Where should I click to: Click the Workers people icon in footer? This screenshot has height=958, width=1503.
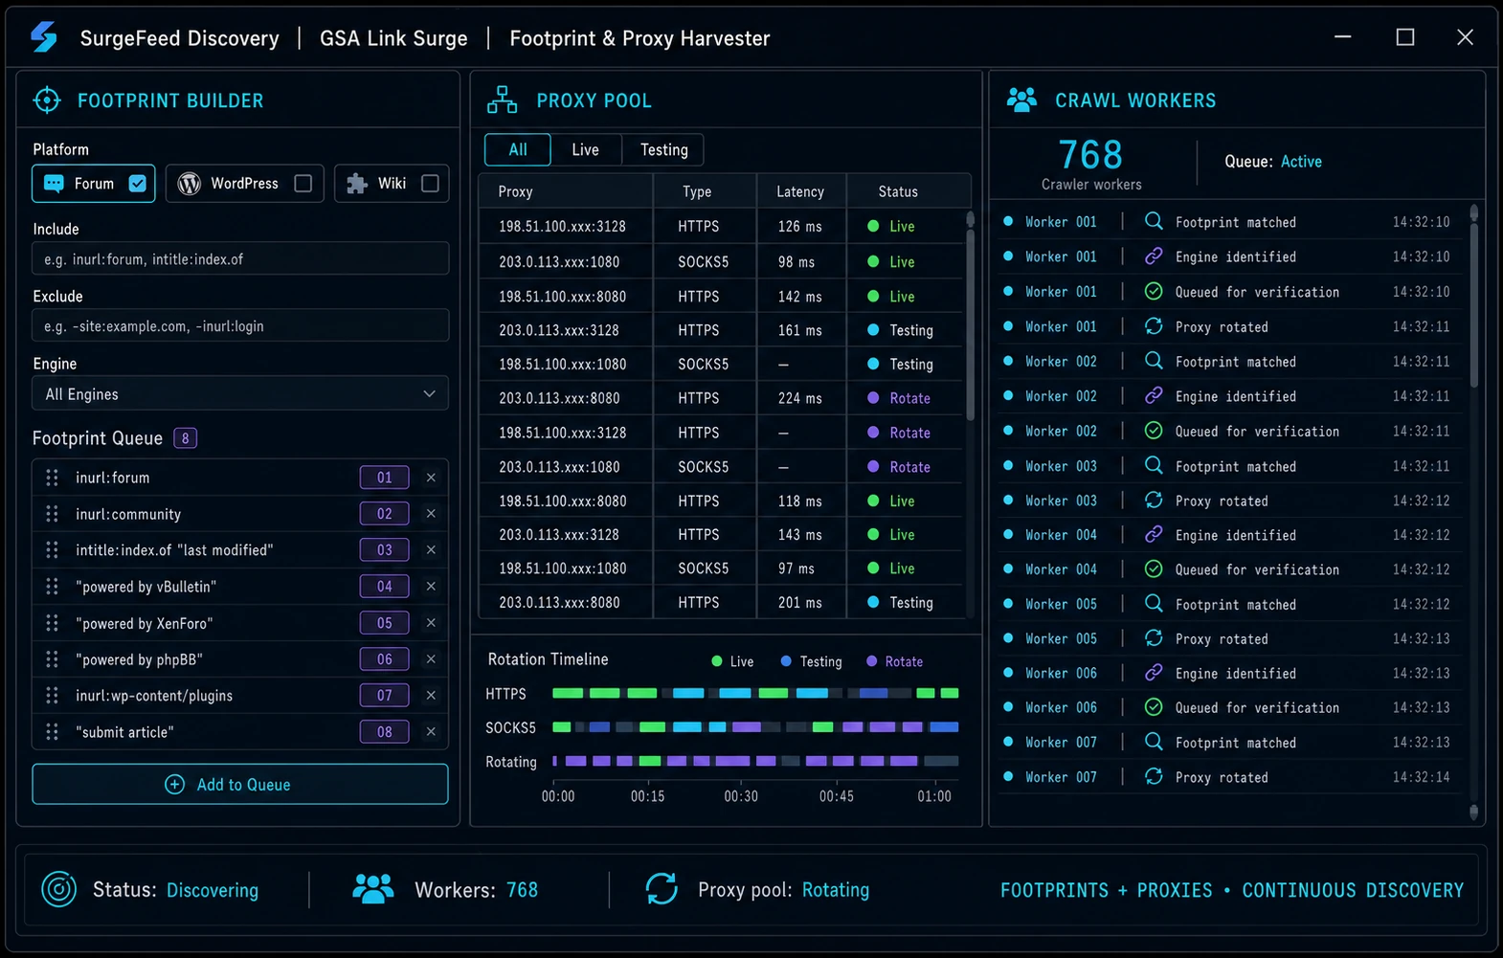(x=373, y=889)
